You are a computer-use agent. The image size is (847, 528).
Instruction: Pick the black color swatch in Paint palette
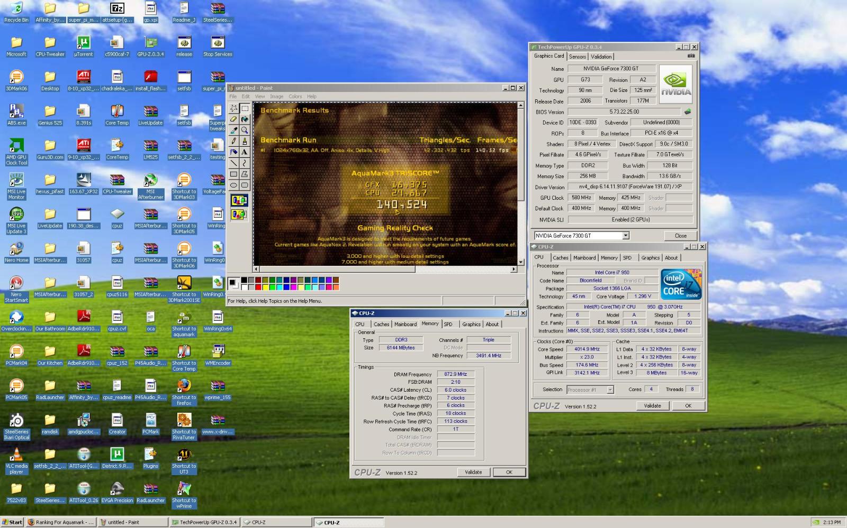pos(244,280)
